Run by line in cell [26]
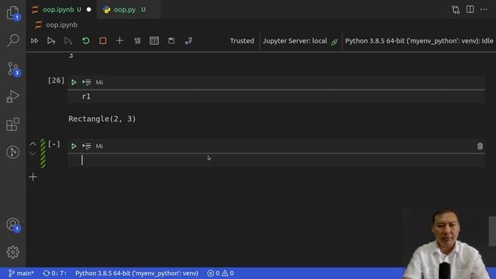 87,82
